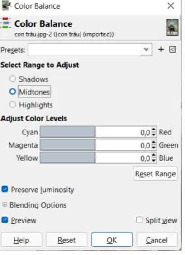
Task: Close the Color Balance dialog
Action: (x=171, y=6)
